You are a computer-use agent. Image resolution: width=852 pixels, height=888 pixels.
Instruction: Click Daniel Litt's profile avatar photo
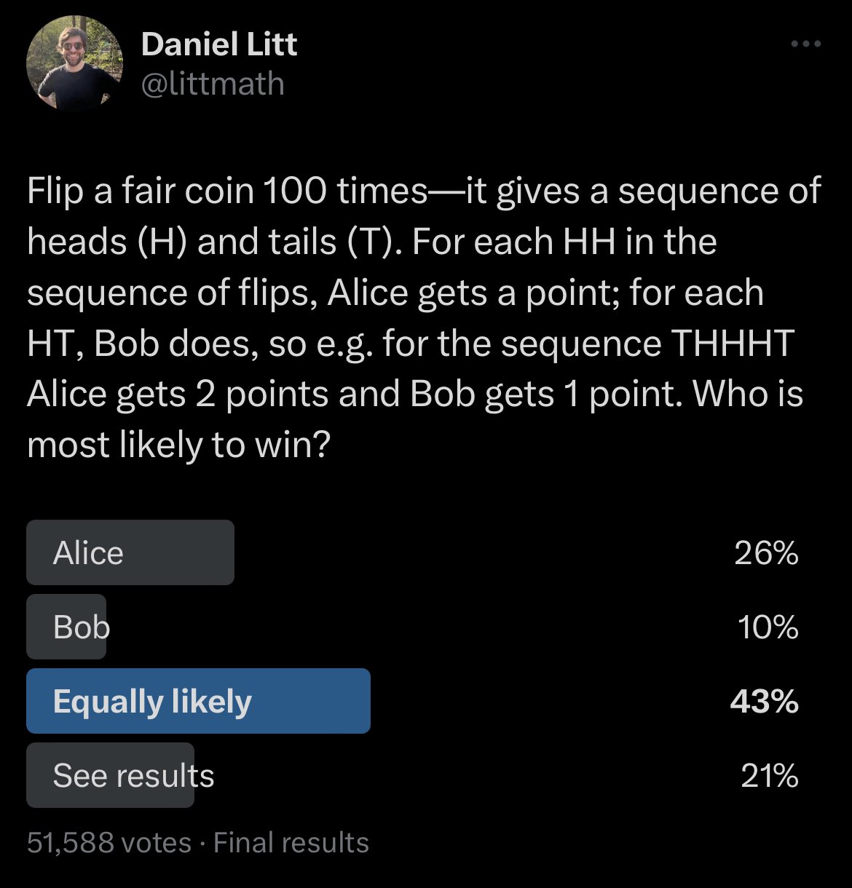tap(74, 63)
